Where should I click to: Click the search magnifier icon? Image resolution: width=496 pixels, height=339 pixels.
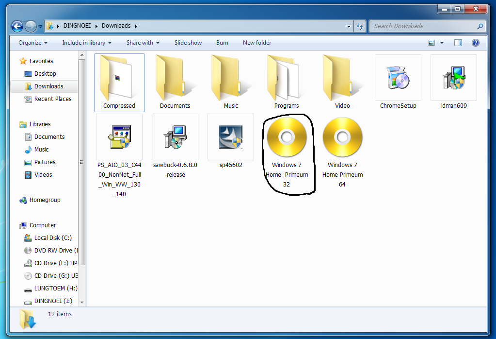click(x=480, y=26)
